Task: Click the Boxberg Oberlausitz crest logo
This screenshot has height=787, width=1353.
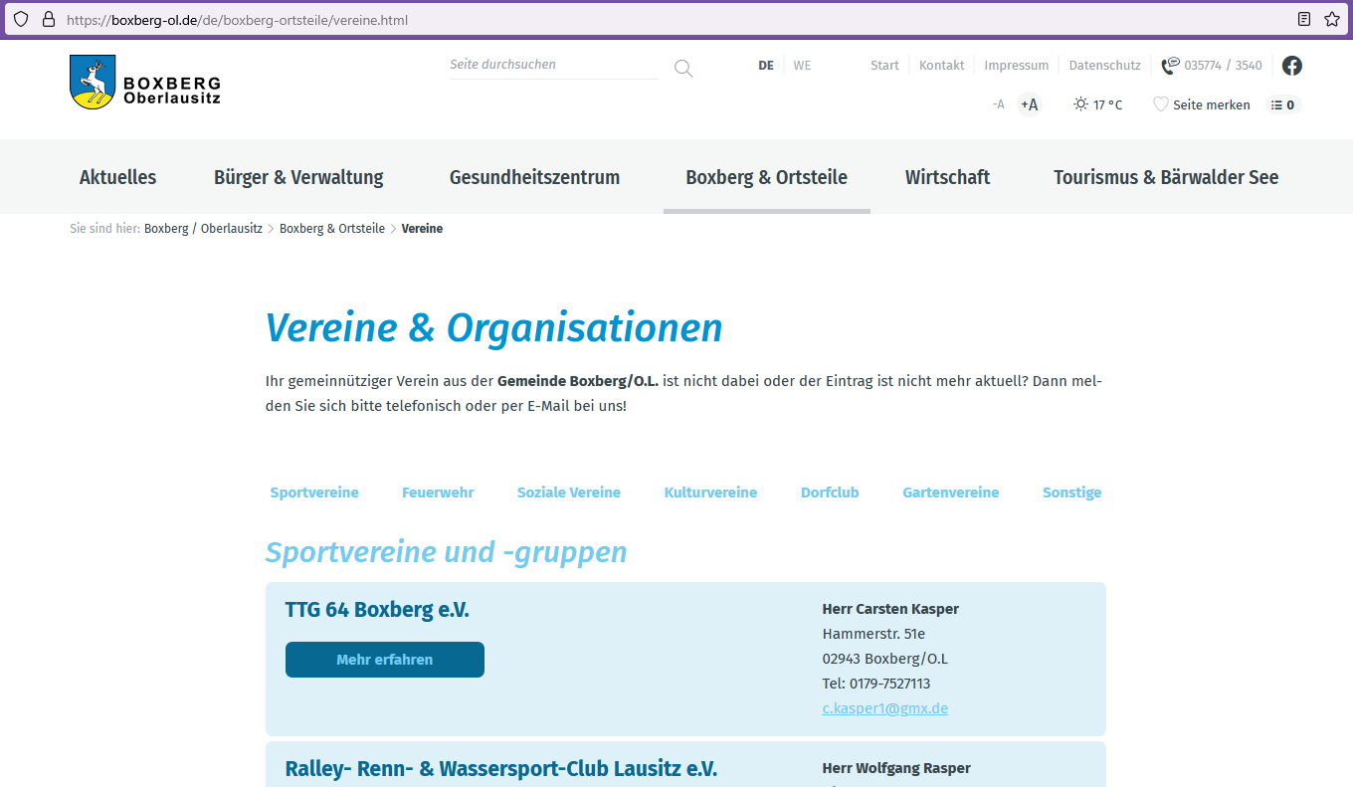Action: [x=93, y=82]
